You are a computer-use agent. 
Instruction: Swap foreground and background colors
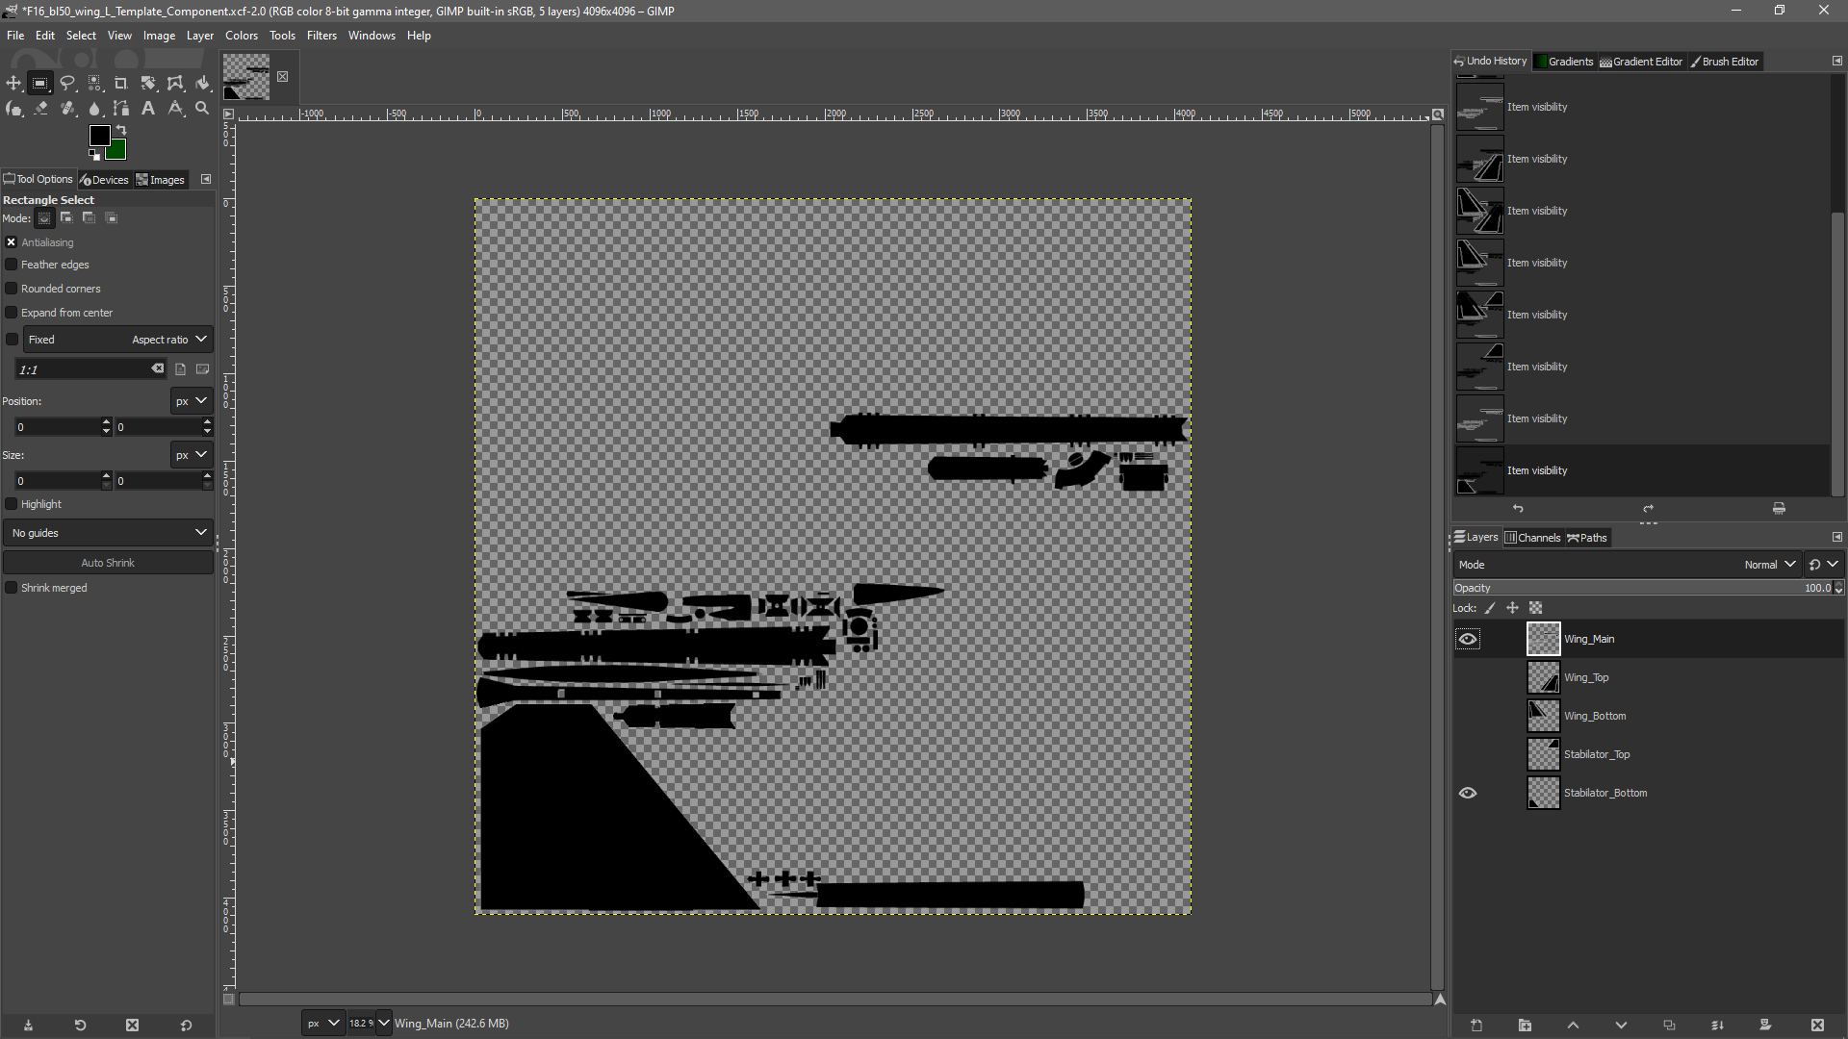tap(121, 130)
